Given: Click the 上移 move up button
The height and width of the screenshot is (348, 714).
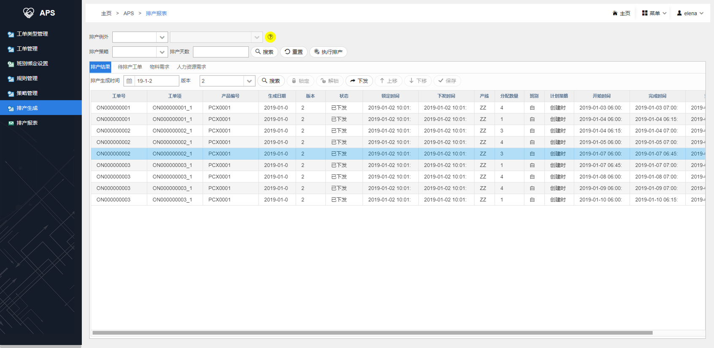Looking at the screenshot, I should point(389,81).
